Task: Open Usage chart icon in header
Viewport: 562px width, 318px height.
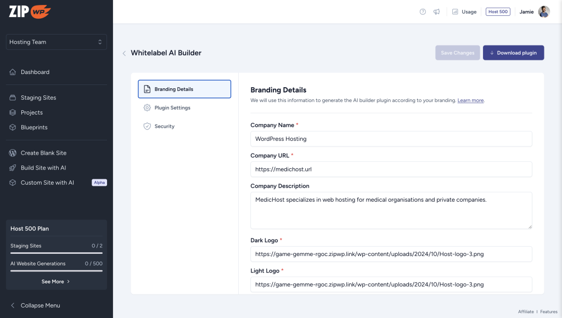Action: point(455,12)
